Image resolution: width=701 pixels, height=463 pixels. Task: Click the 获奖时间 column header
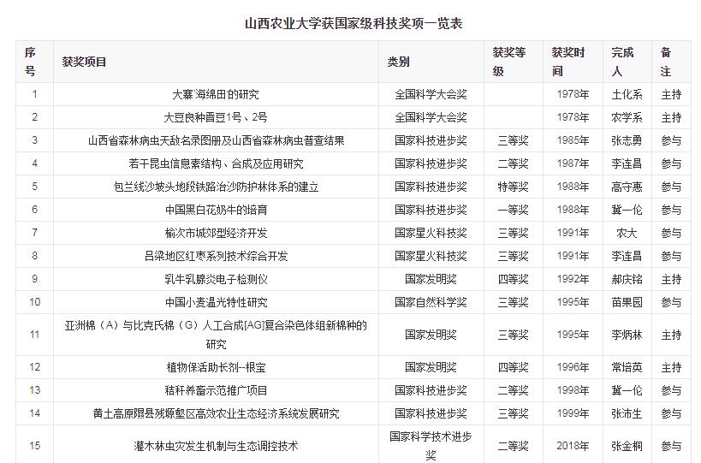pos(568,62)
